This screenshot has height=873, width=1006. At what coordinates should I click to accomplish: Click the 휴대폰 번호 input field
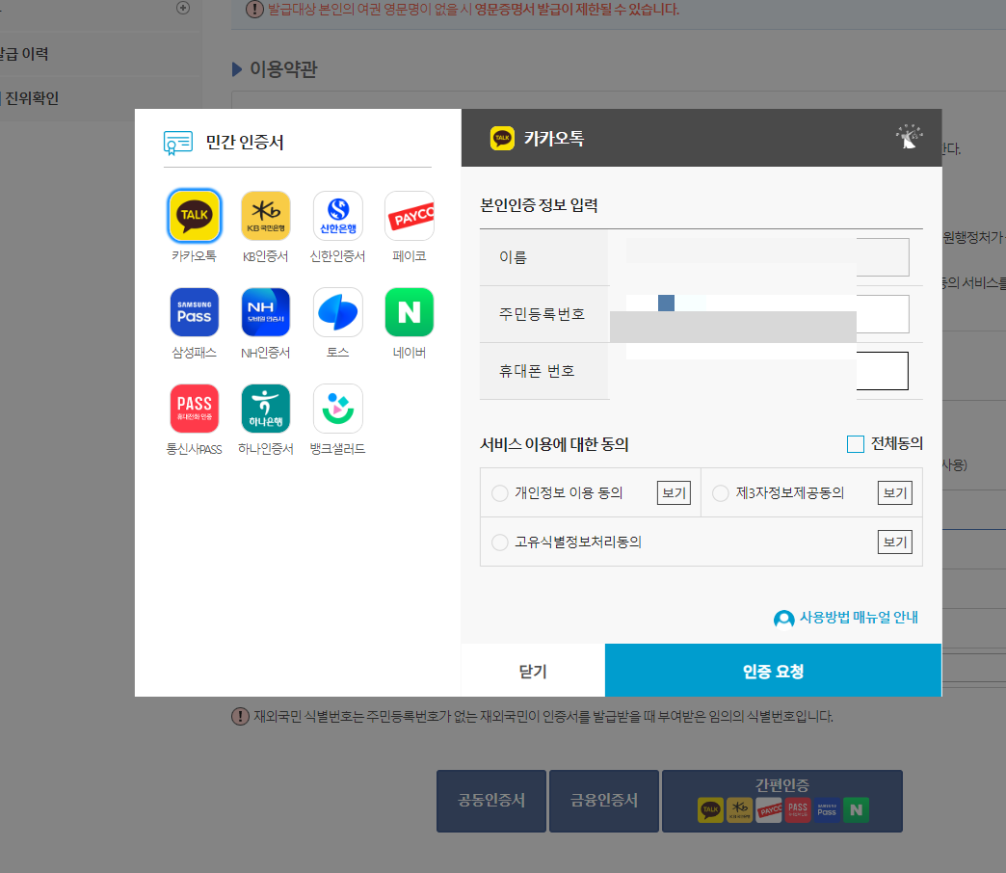coord(767,371)
